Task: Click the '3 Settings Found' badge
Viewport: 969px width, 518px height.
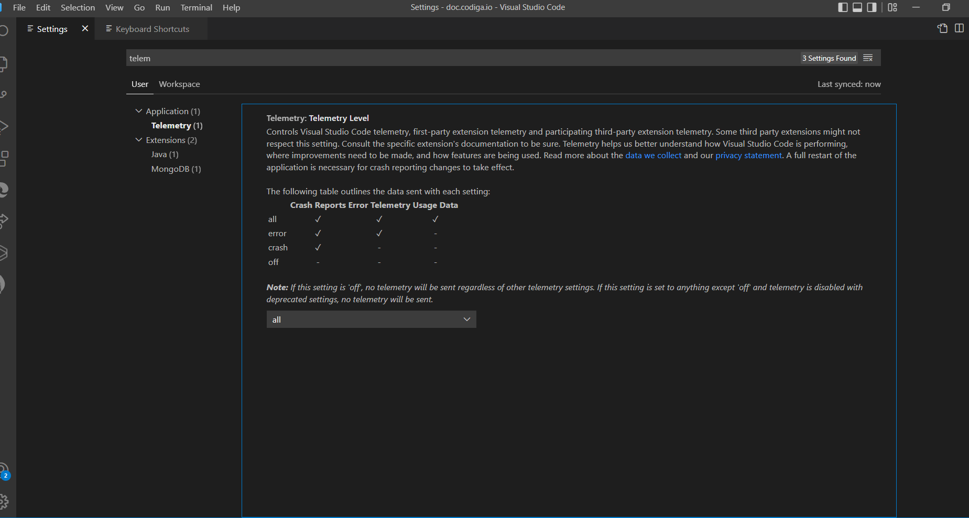Action: 829,58
